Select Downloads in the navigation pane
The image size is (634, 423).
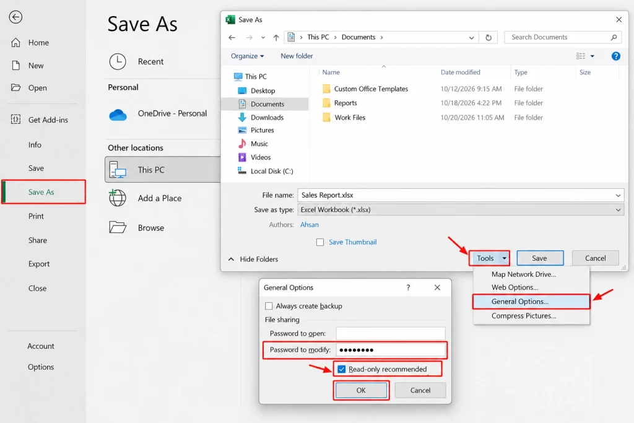261,117
